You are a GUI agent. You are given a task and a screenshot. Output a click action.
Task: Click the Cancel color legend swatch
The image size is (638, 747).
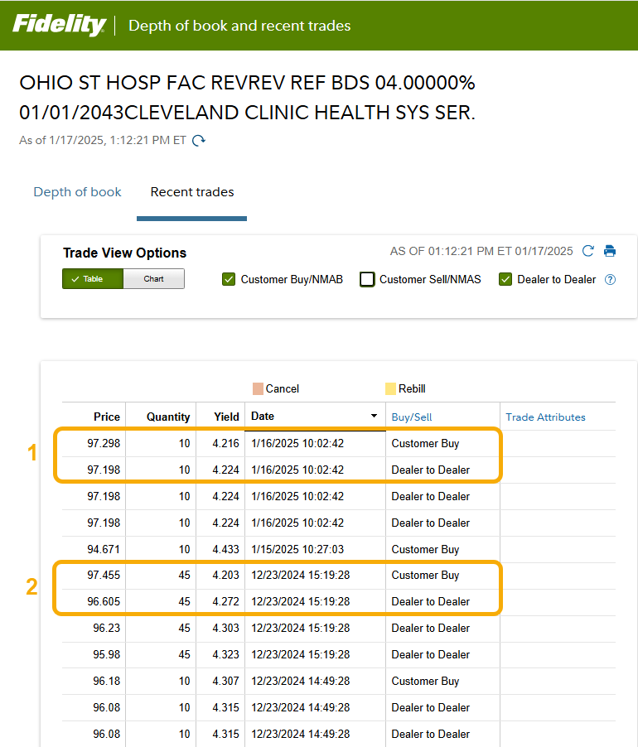coord(258,388)
